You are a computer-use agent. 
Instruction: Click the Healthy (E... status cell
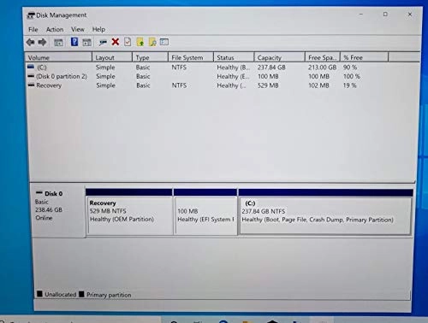[x=234, y=77]
